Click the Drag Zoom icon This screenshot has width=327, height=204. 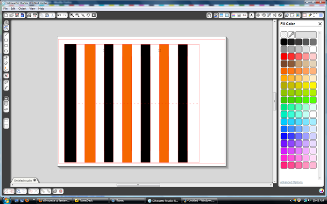coord(88,15)
